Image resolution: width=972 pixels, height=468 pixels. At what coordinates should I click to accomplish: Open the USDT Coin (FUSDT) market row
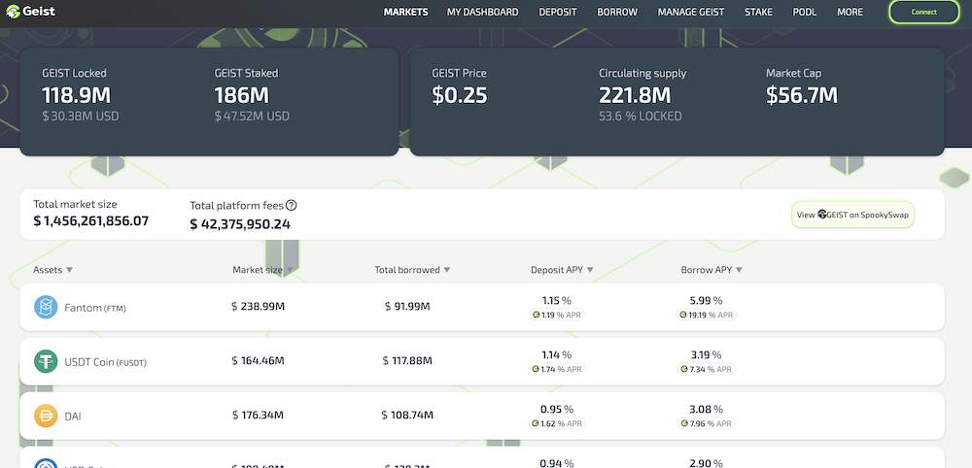point(482,361)
